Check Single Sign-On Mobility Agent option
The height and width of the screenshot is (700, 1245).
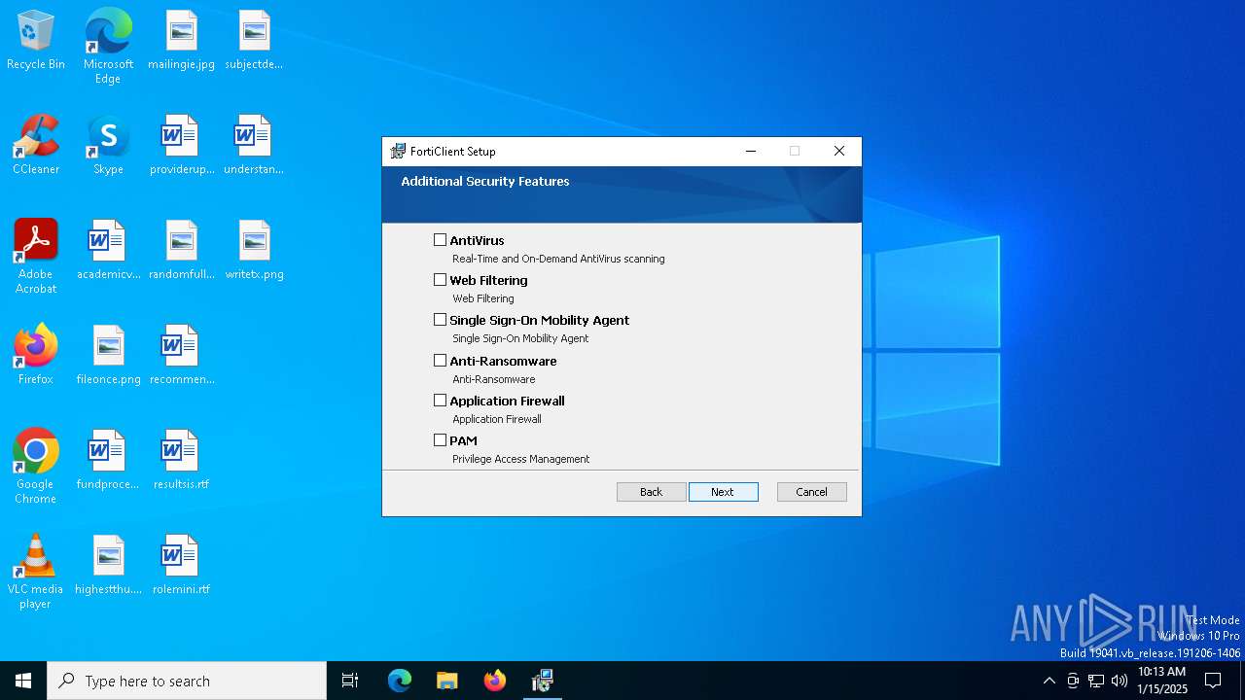[440, 319]
